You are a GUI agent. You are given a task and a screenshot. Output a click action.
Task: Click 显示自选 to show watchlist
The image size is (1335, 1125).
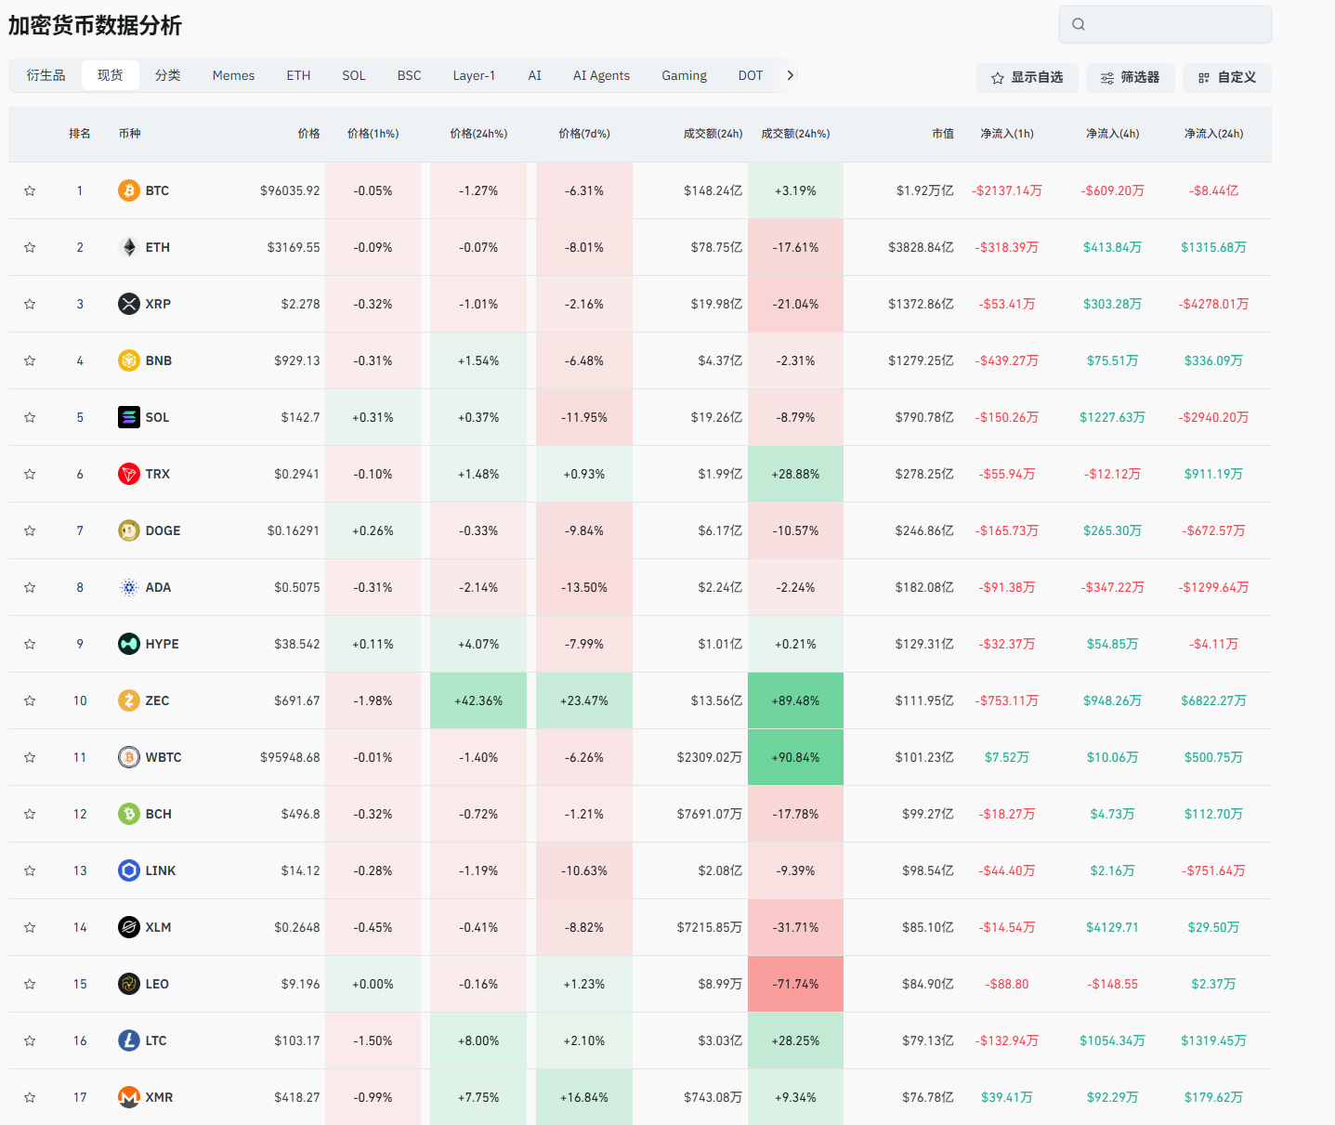coord(1027,78)
